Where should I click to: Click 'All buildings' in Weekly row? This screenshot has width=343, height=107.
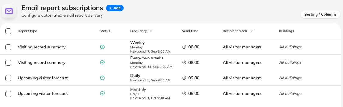tap(290, 47)
